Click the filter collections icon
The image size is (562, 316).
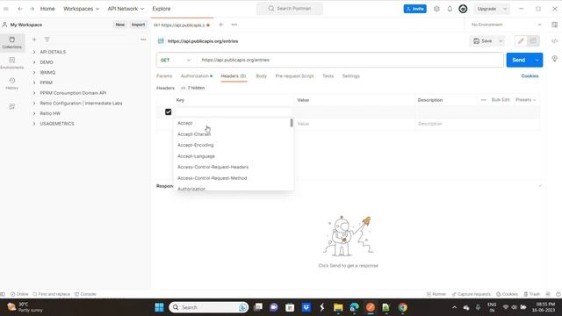coord(47,39)
